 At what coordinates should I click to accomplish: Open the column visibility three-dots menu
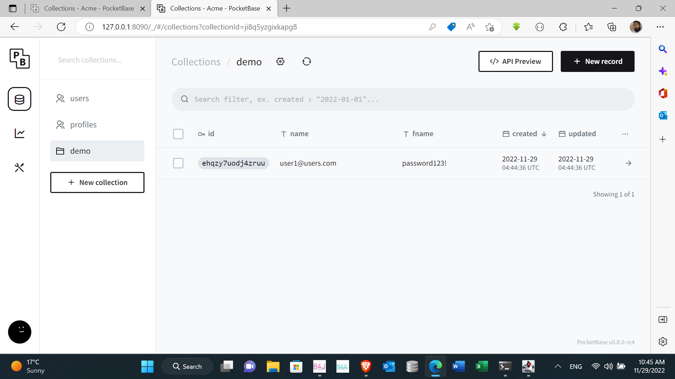(625, 134)
